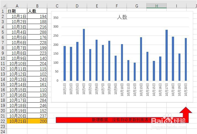
Task: Click the 10月1日 bar in chart
Action: pos(65,63)
